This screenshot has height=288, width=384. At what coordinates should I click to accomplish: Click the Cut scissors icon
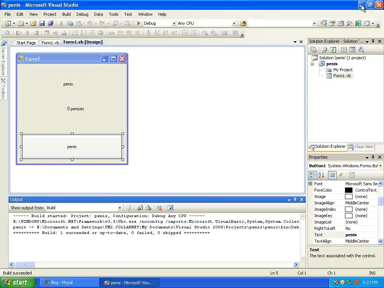(61, 23)
